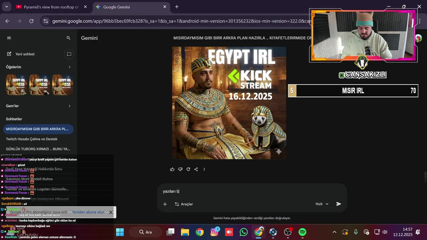
Task: Open temporary chat icon beside Yeni sohbet
Action: coord(69,54)
